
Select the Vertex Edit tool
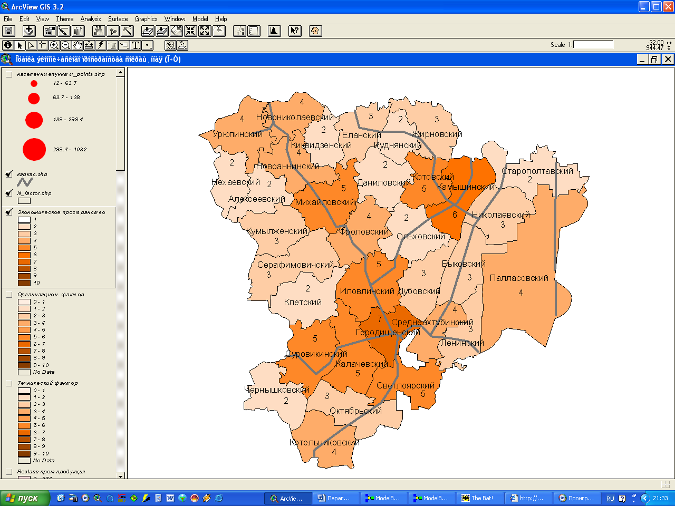[31, 45]
